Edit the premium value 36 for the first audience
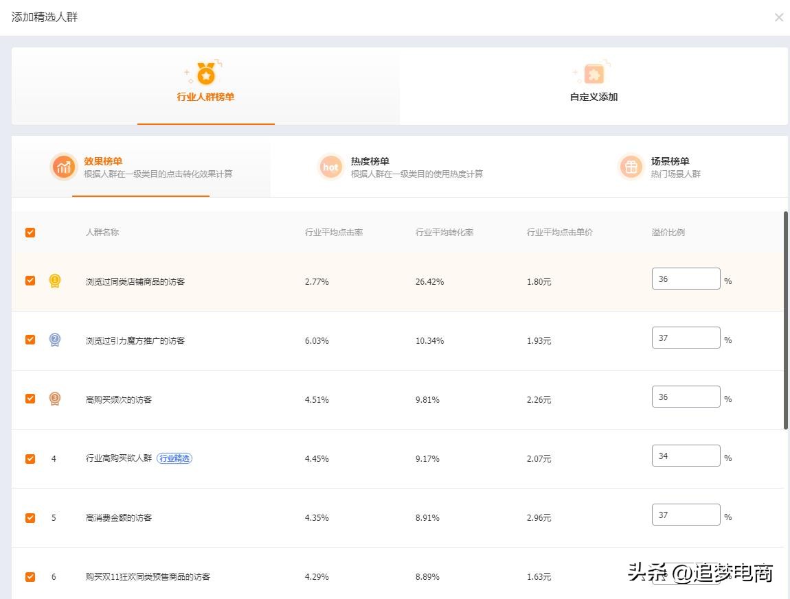Screen dimensions: 790x599 click(x=686, y=278)
